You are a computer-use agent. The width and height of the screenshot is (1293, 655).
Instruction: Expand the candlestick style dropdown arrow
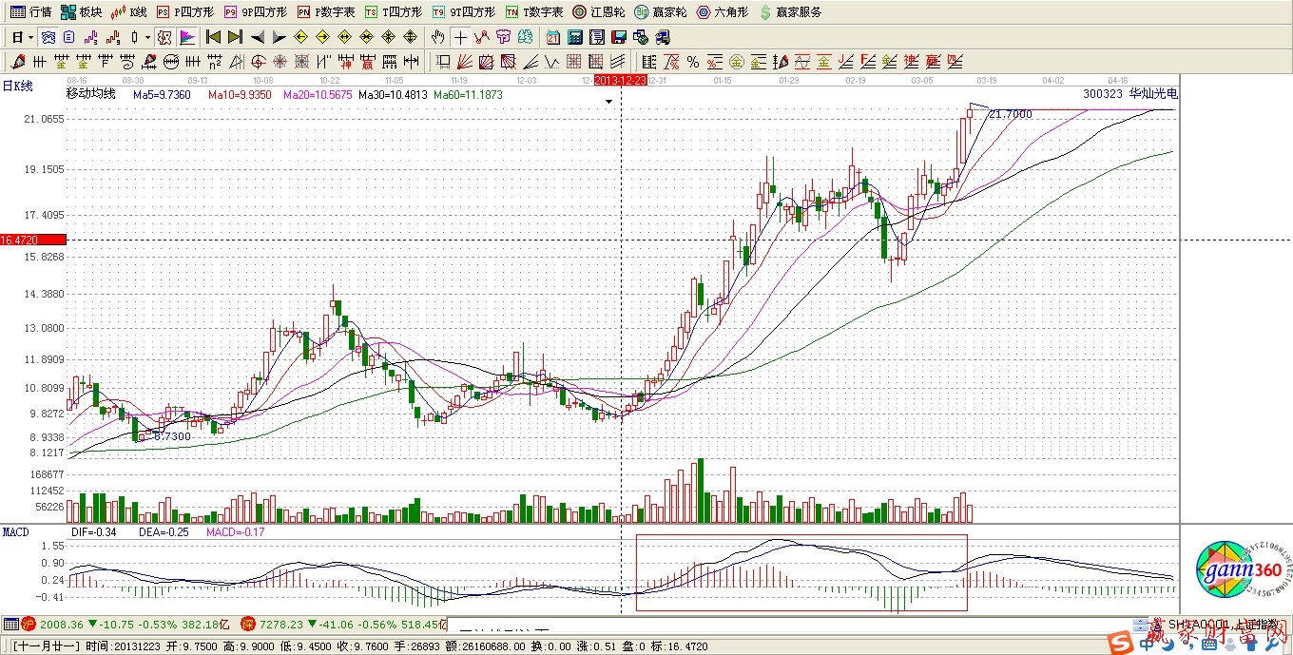tap(146, 37)
